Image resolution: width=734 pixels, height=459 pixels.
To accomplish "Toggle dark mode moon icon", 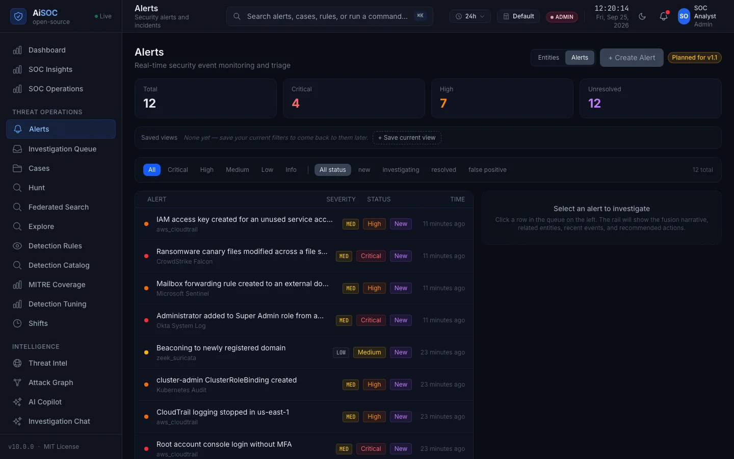I will 642,16.
